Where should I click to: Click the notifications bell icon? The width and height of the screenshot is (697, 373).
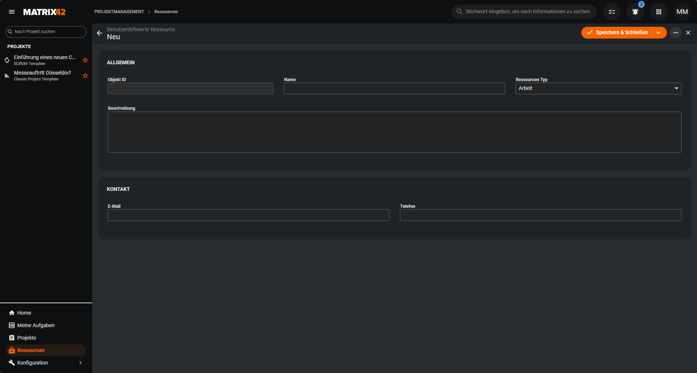coord(635,12)
